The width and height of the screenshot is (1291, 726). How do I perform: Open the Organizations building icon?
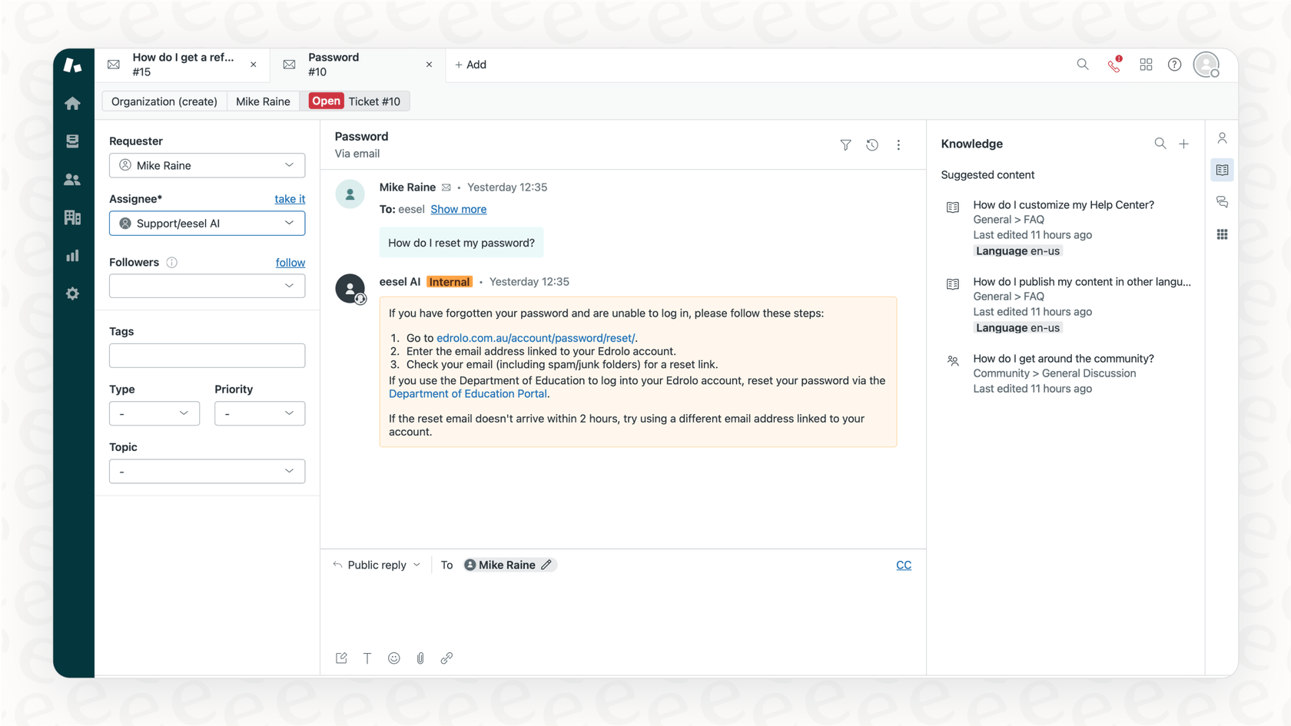[x=73, y=217]
